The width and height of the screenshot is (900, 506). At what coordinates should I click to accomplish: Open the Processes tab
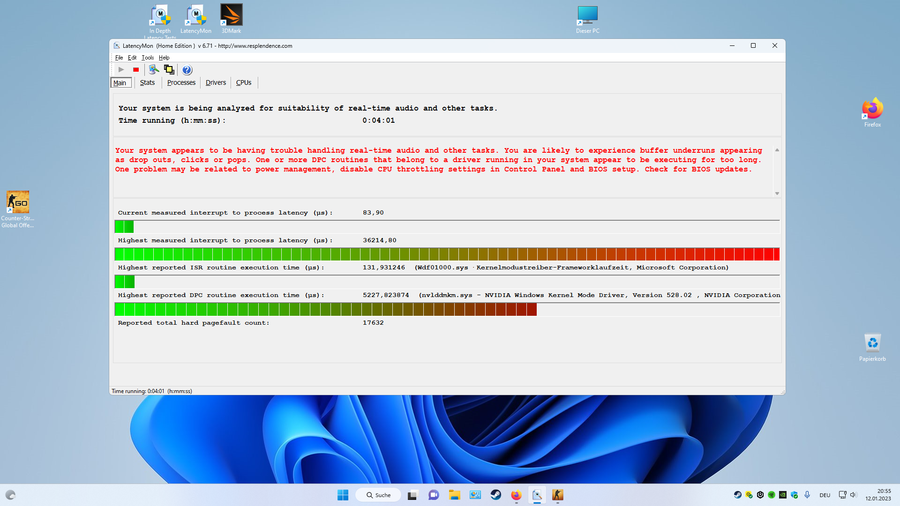181,82
